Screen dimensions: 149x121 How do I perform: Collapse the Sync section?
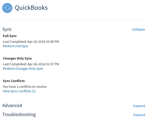pyautogui.click(x=138, y=29)
